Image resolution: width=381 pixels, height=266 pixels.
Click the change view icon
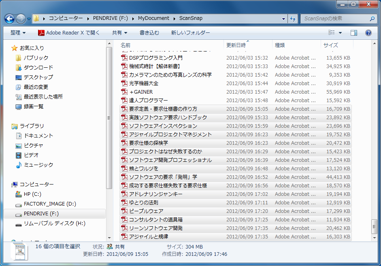pyautogui.click(x=332, y=32)
